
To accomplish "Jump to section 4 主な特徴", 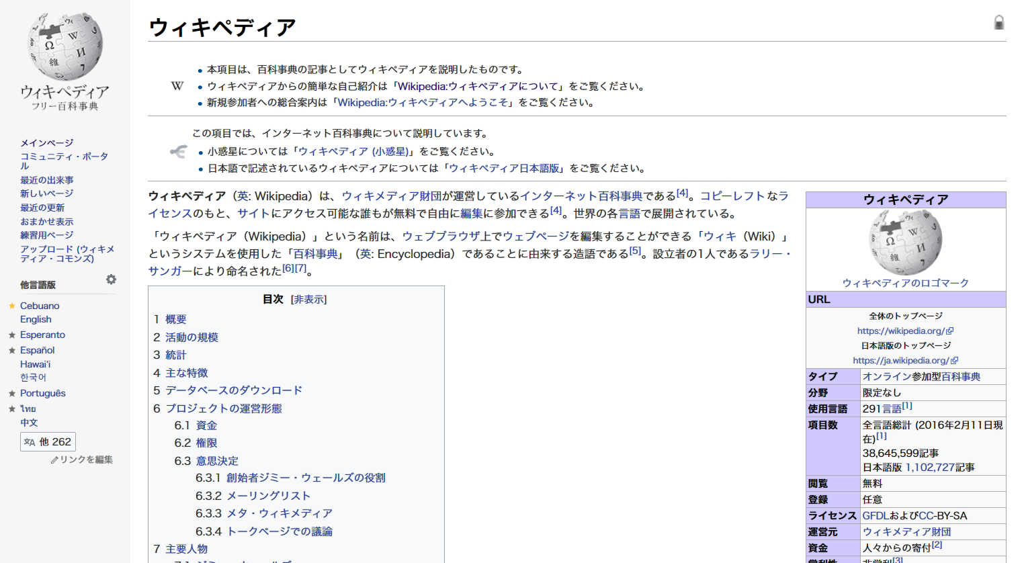I will click(x=187, y=373).
